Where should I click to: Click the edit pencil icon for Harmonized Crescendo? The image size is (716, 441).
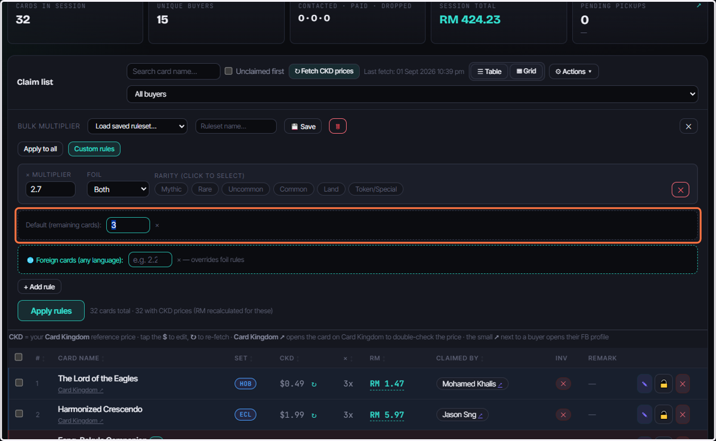[x=644, y=415]
